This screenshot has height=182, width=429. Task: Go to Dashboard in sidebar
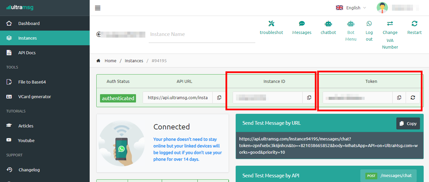click(29, 23)
